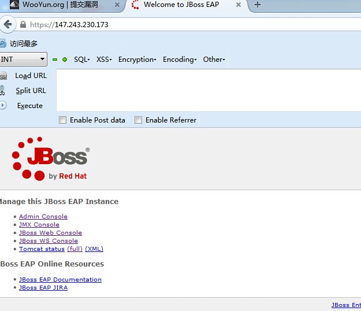361x311 pixels.
Task: Open the JBoss WS Console link
Action: [49, 240]
